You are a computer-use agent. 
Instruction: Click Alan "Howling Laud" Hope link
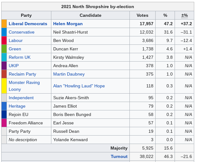(79, 86)
